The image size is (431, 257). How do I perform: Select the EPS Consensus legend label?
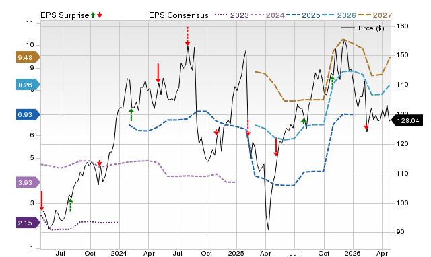[x=178, y=15]
